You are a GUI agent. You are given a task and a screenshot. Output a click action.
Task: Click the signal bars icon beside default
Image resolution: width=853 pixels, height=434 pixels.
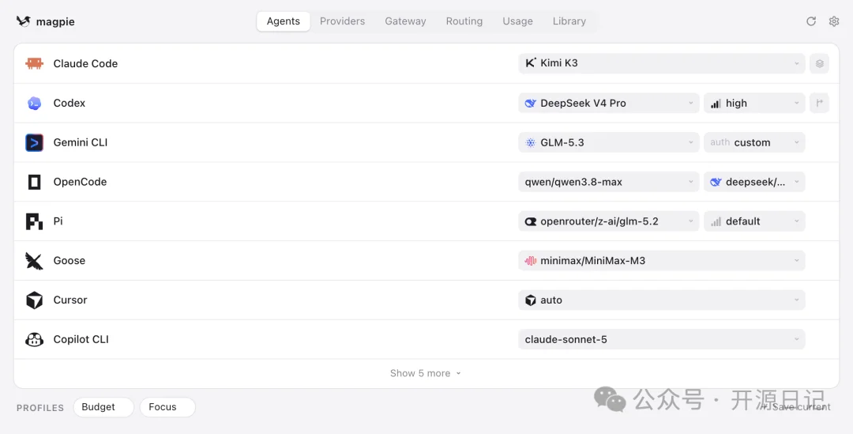coord(716,221)
